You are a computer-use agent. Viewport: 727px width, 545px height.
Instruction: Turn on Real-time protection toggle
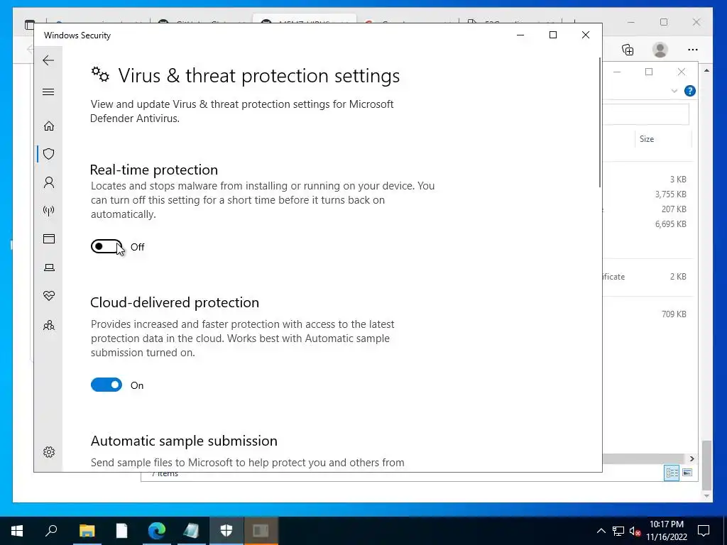tap(106, 246)
